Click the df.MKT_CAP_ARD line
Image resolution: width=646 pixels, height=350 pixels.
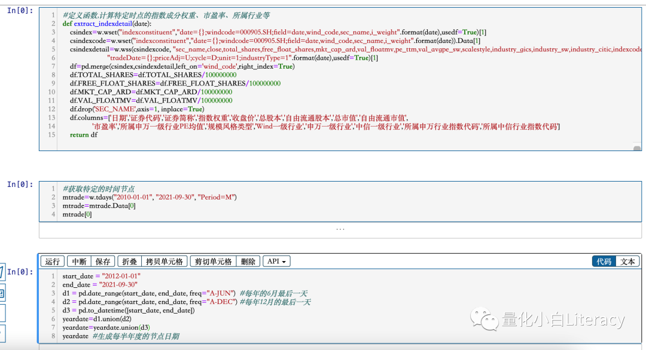pos(151,92)
